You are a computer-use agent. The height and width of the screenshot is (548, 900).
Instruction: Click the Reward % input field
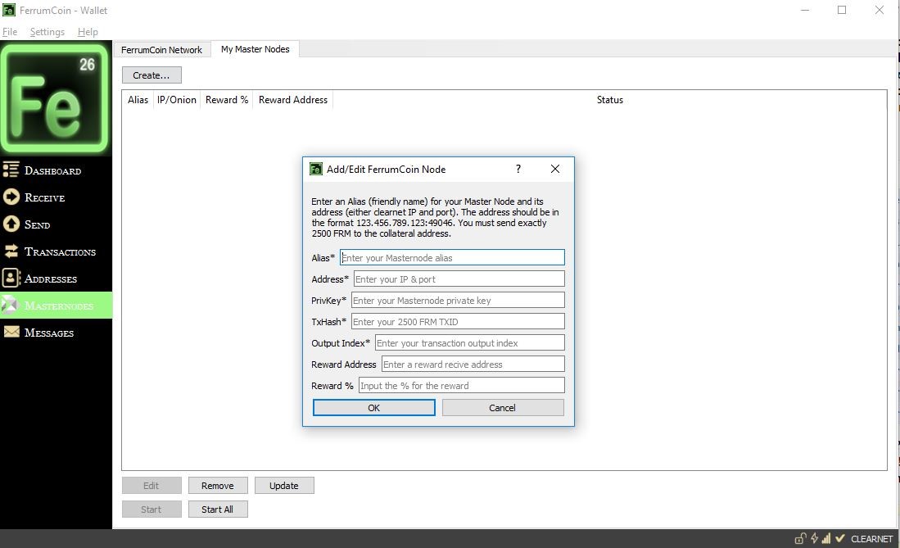tap(462, 385)
